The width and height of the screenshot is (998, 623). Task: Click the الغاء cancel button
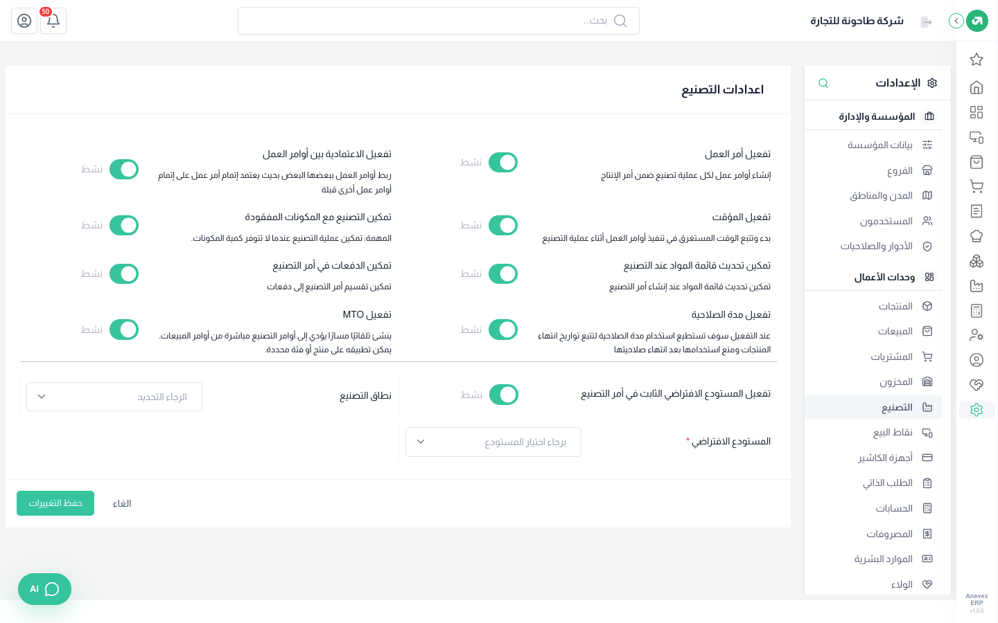click(122, 503)
